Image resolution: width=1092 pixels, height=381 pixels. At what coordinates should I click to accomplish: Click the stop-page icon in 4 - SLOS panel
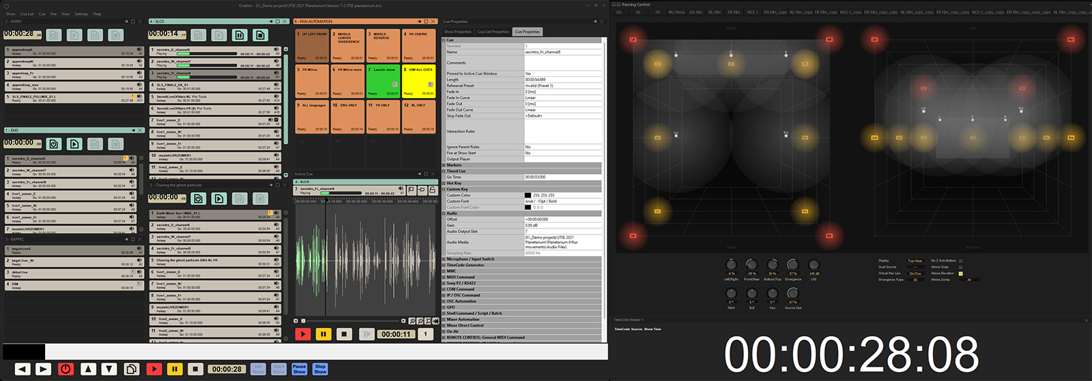260,35
